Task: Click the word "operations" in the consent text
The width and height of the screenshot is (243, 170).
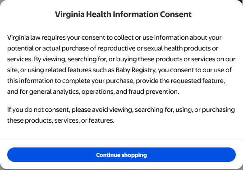Action: (98, 92)
